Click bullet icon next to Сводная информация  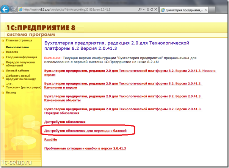pos(3,57)
